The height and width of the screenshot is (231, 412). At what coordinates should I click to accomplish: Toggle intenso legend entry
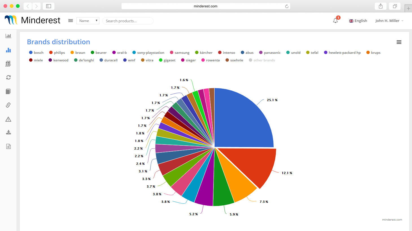click(227, 53)
